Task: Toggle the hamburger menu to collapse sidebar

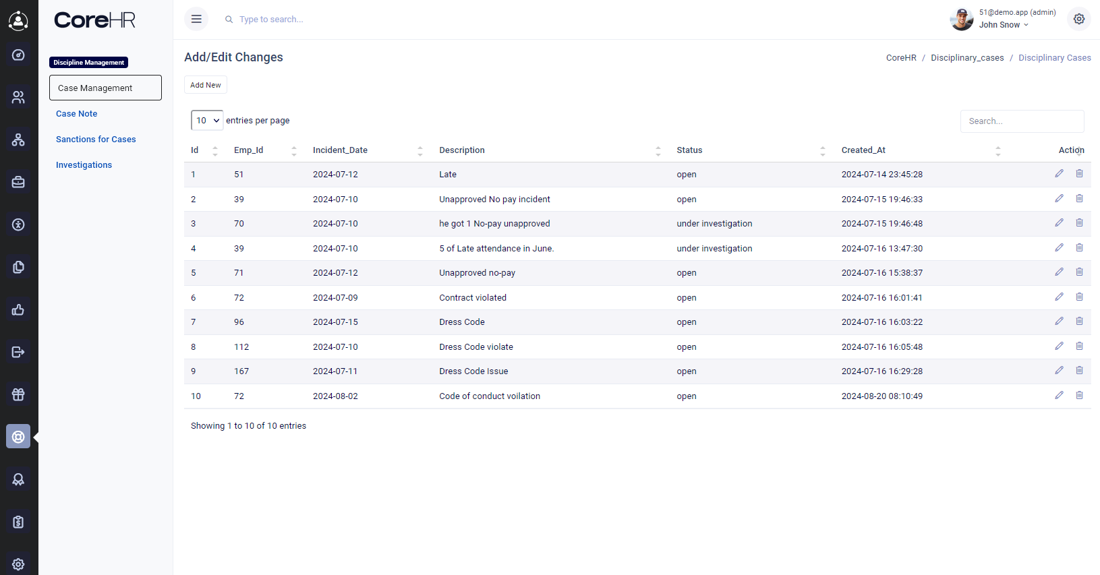Action: click(x=196, y=19)
